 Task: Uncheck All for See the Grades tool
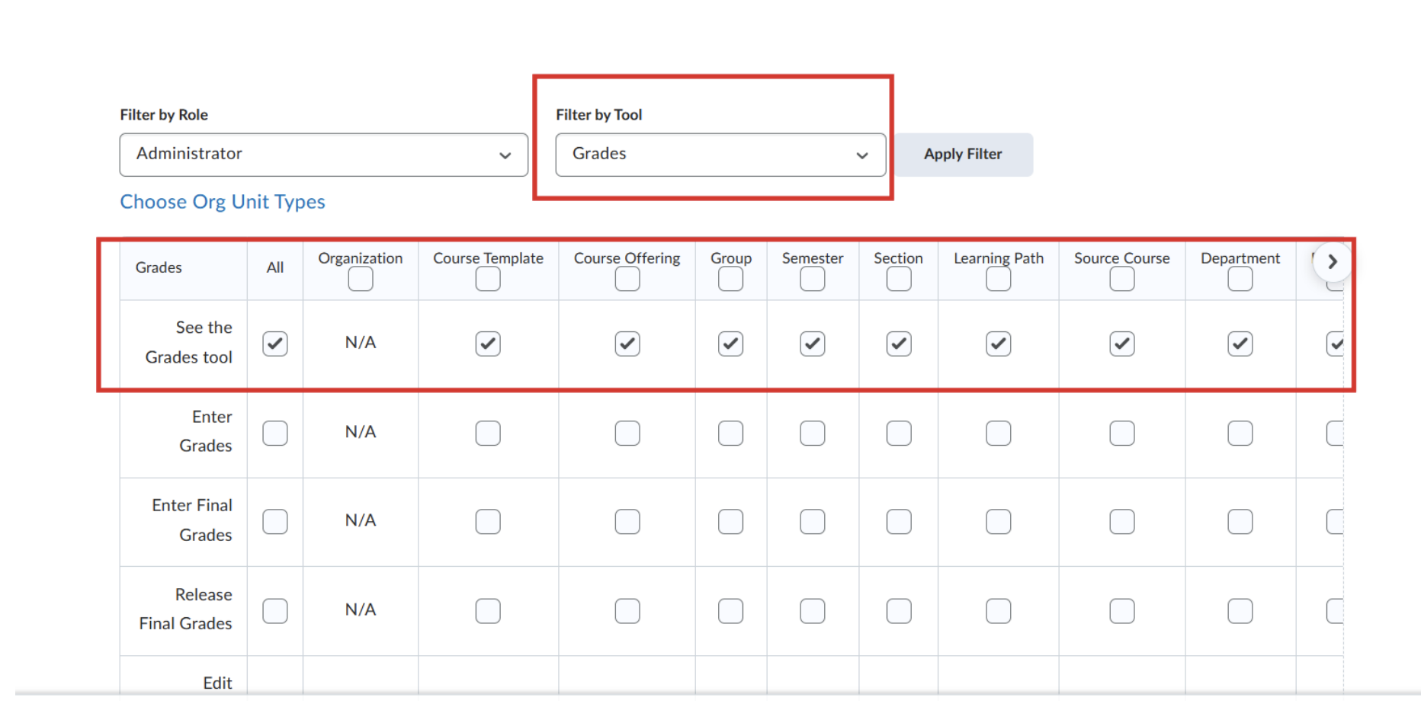[275, 344]
